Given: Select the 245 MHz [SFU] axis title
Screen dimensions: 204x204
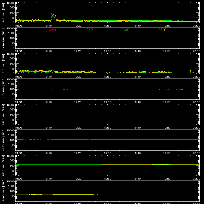Looking at the screenshot, I should click(x=3, y=12).
